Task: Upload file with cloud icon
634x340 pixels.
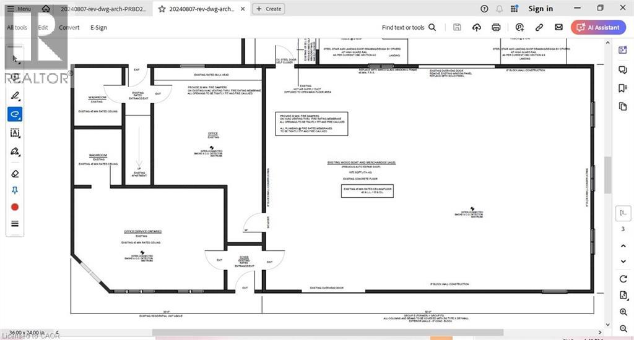Action: [476, 27]
